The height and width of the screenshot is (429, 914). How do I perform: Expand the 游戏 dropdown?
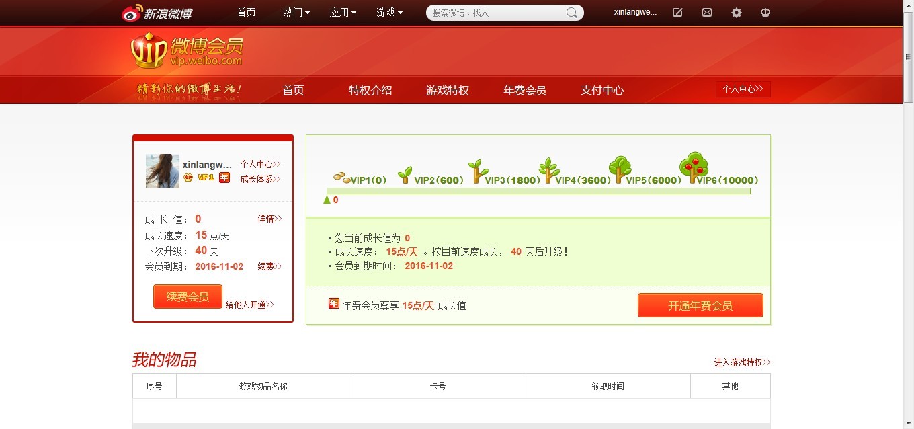tap(389, 13)
